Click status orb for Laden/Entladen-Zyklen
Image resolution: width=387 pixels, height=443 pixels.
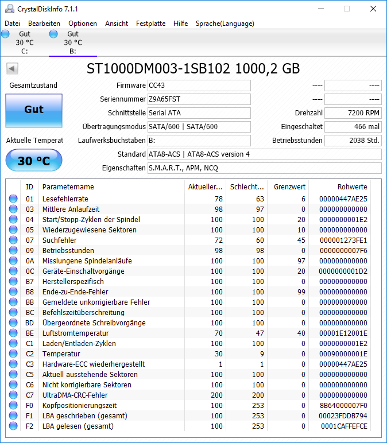pos(13,343)
